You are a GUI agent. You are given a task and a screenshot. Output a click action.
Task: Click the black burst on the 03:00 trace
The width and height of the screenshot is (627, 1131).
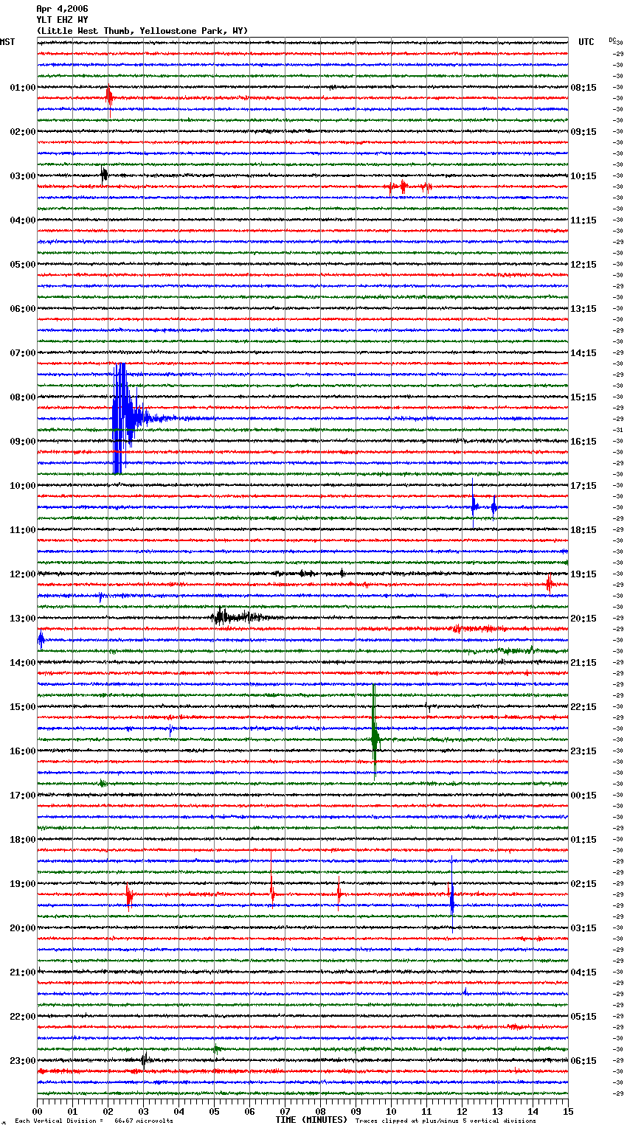click(x=104, y=175)
